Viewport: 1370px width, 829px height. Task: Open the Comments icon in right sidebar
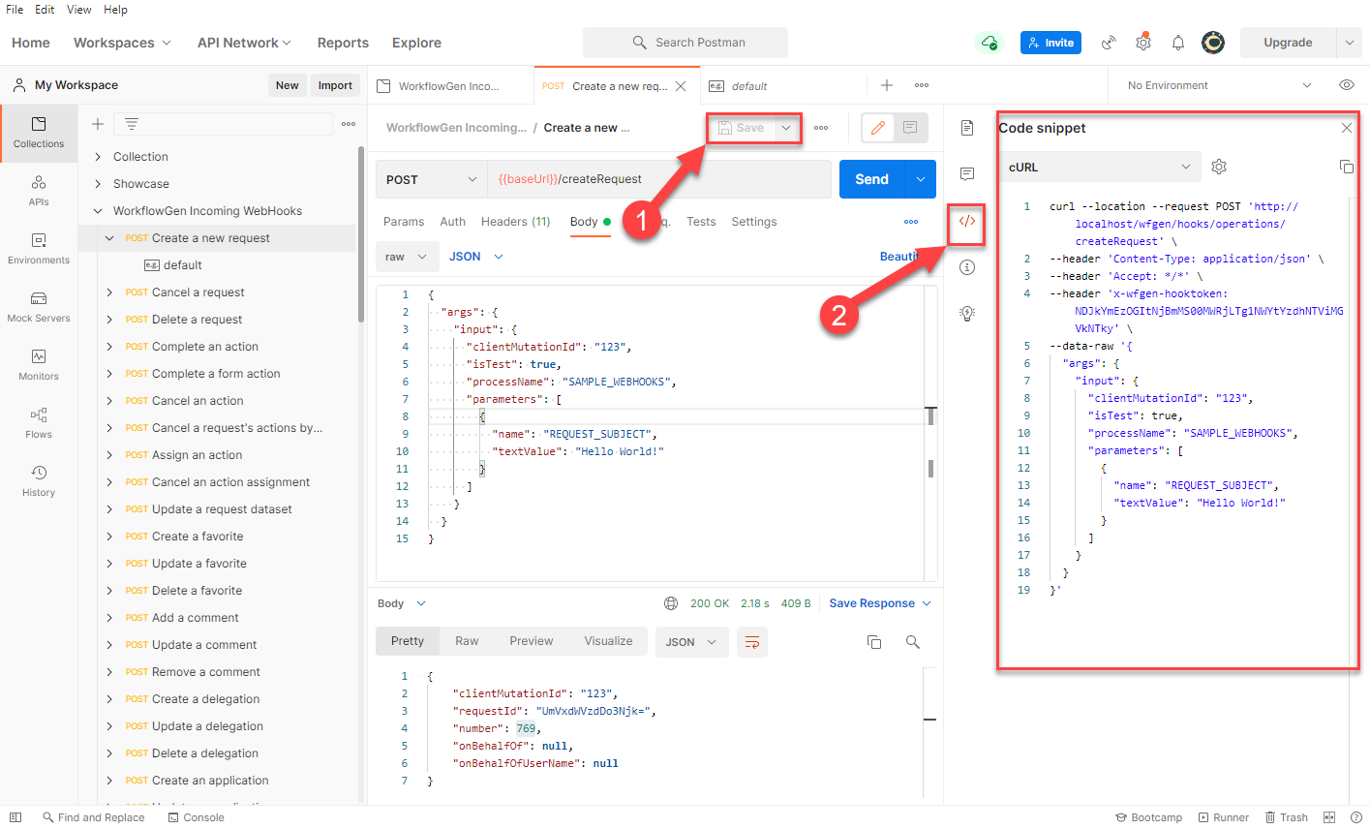pos(966,174)
